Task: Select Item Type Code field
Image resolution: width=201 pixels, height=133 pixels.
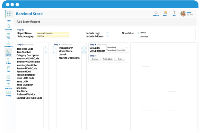Action: tap(25, 49)
